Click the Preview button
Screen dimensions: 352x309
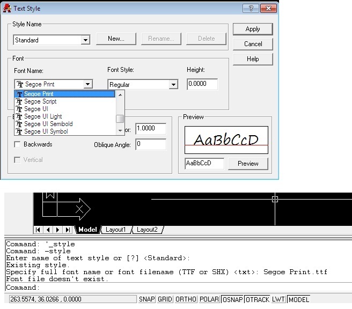click(x=248, y=164)
